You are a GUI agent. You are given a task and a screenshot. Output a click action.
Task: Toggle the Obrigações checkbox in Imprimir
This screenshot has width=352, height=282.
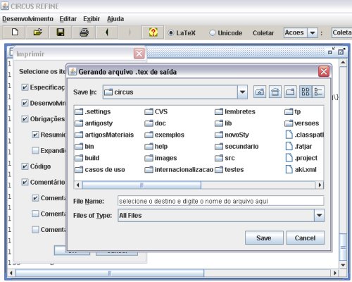click(x=25, y=119)
